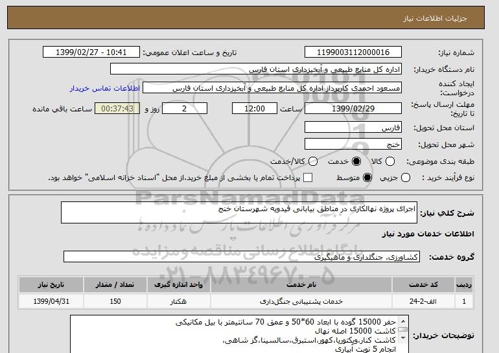Click the شرح کلی نیاز description box
This screenshot has height=353, width=499.
(x=239, y=212)
